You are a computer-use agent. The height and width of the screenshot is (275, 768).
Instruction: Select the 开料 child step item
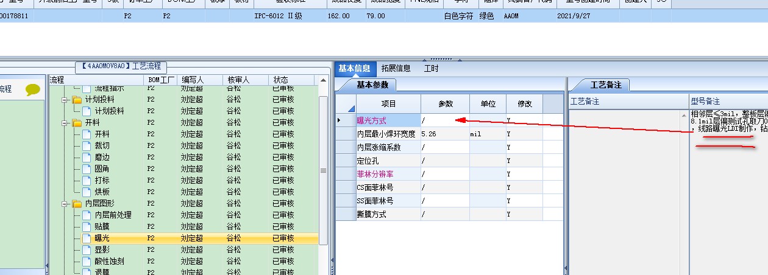pyautogui.click(x=102, y=134)
